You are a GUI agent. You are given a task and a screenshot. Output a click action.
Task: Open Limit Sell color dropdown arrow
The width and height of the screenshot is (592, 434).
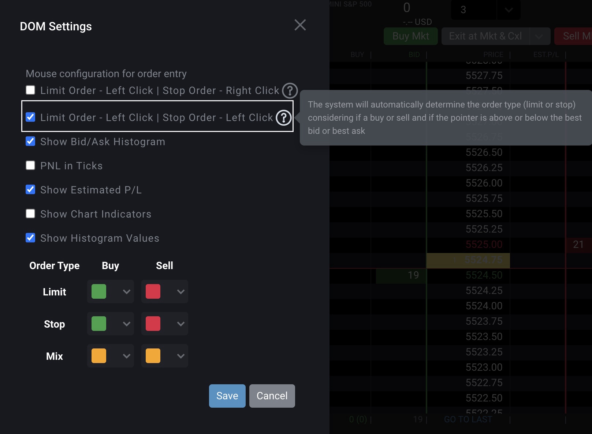pos(180,292)
